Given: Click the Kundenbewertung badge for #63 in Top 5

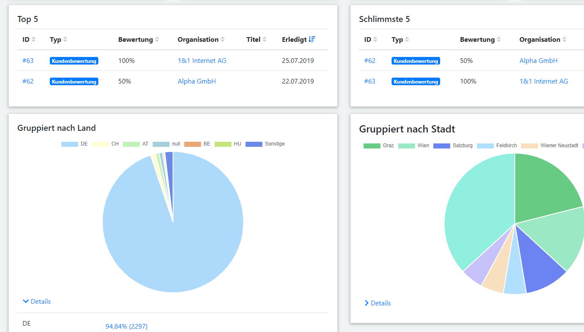Looking at the screenshot, I should coord(74,61).
